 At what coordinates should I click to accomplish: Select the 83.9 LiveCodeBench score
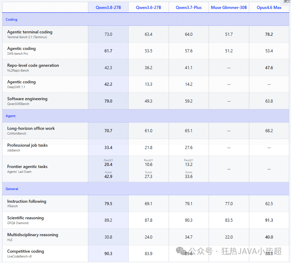pos(149,254)
